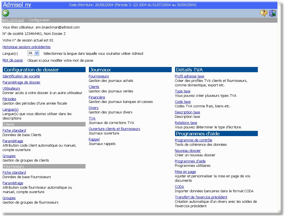Open Paramétrage under Clients section
Screen dimensions: 286x218
[13, 141]
